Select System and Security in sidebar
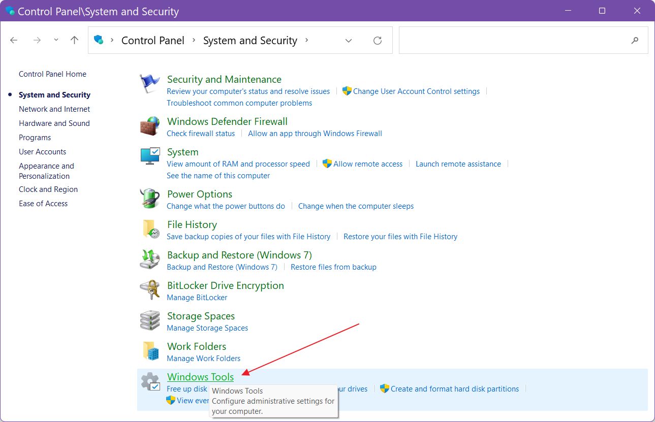The width and height of the screenshot is (655, 422). coord(54,95)
